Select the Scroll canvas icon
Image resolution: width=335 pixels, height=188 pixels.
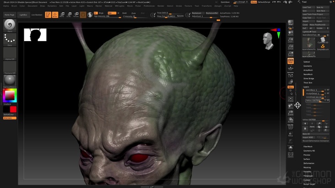click(291, 32)
